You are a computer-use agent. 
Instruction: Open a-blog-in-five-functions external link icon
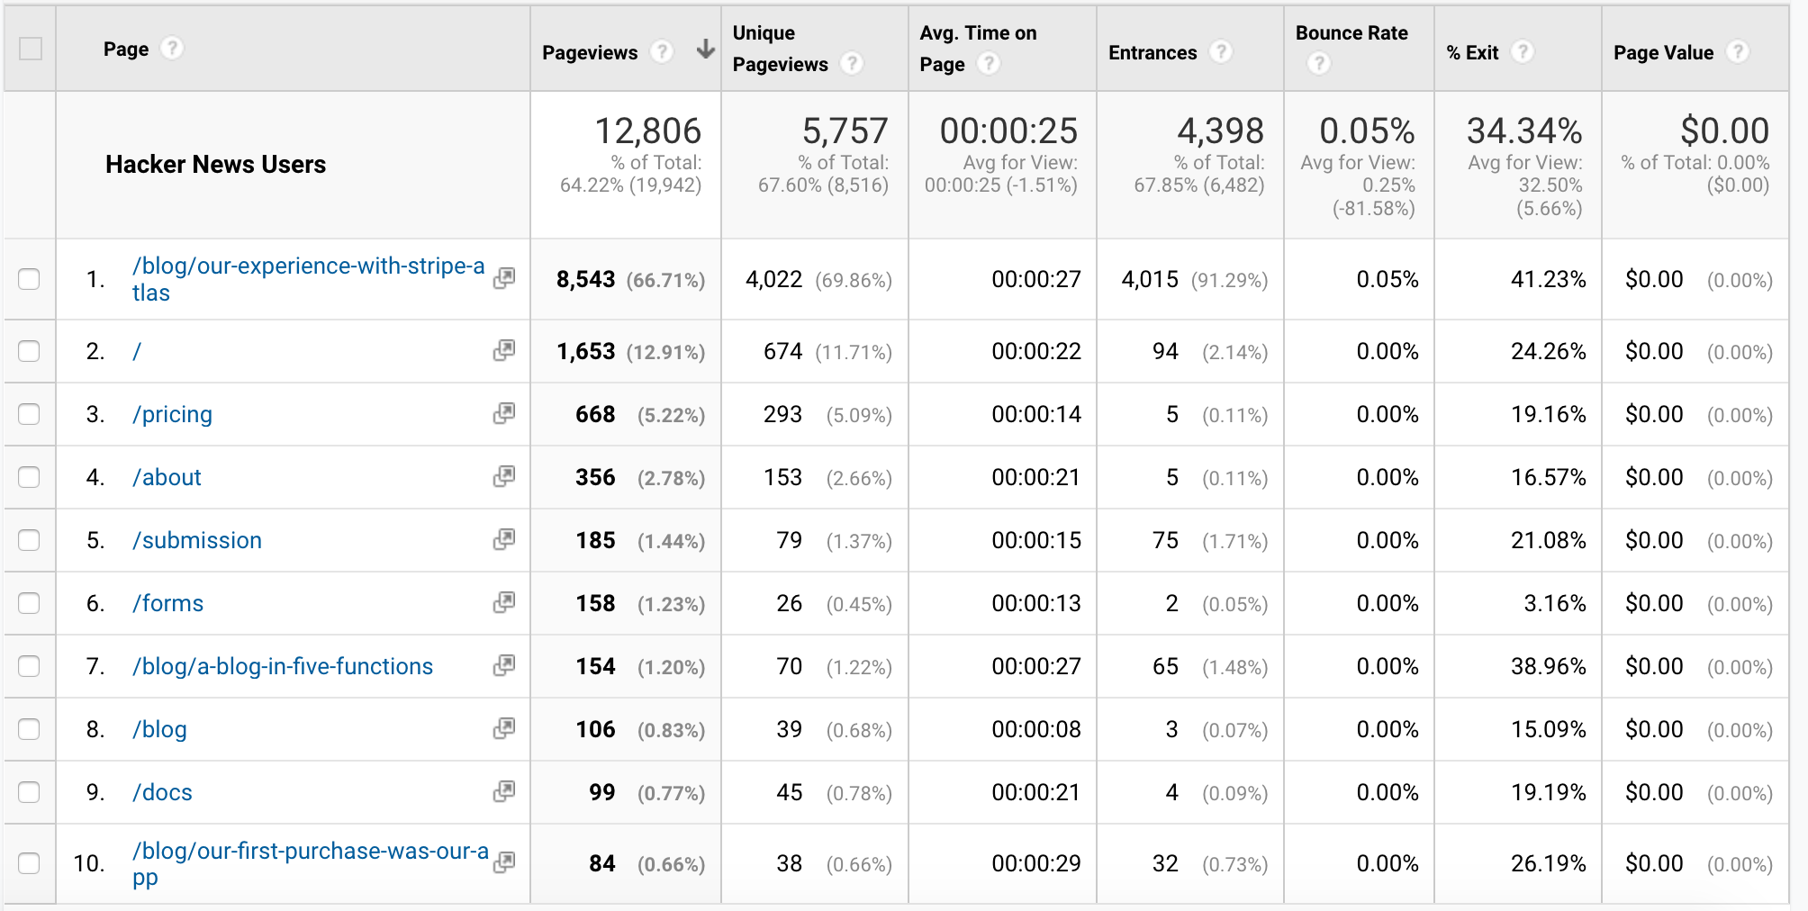pyautogui.click(x=504, y=665)
